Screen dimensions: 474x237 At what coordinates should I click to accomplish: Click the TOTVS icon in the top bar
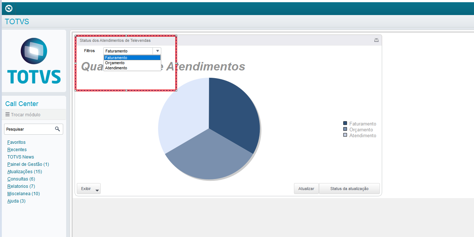9,8
